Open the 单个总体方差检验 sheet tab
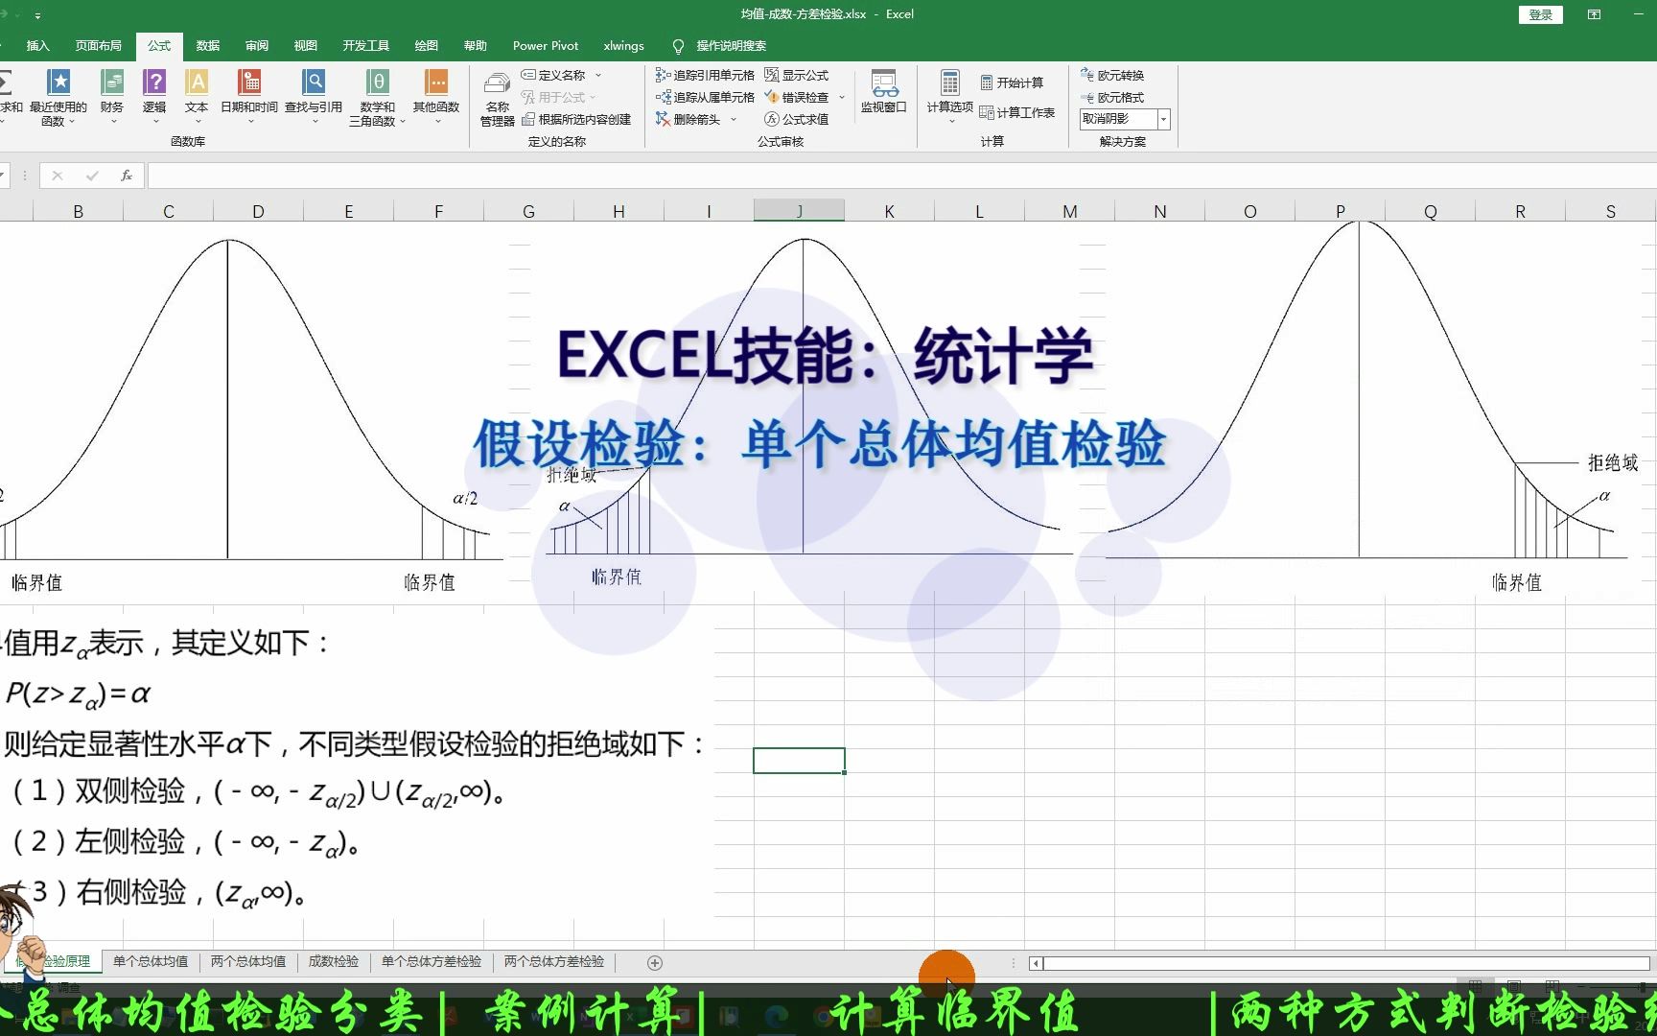This screenshot has height=1036, width=1657. pos(431,961)
